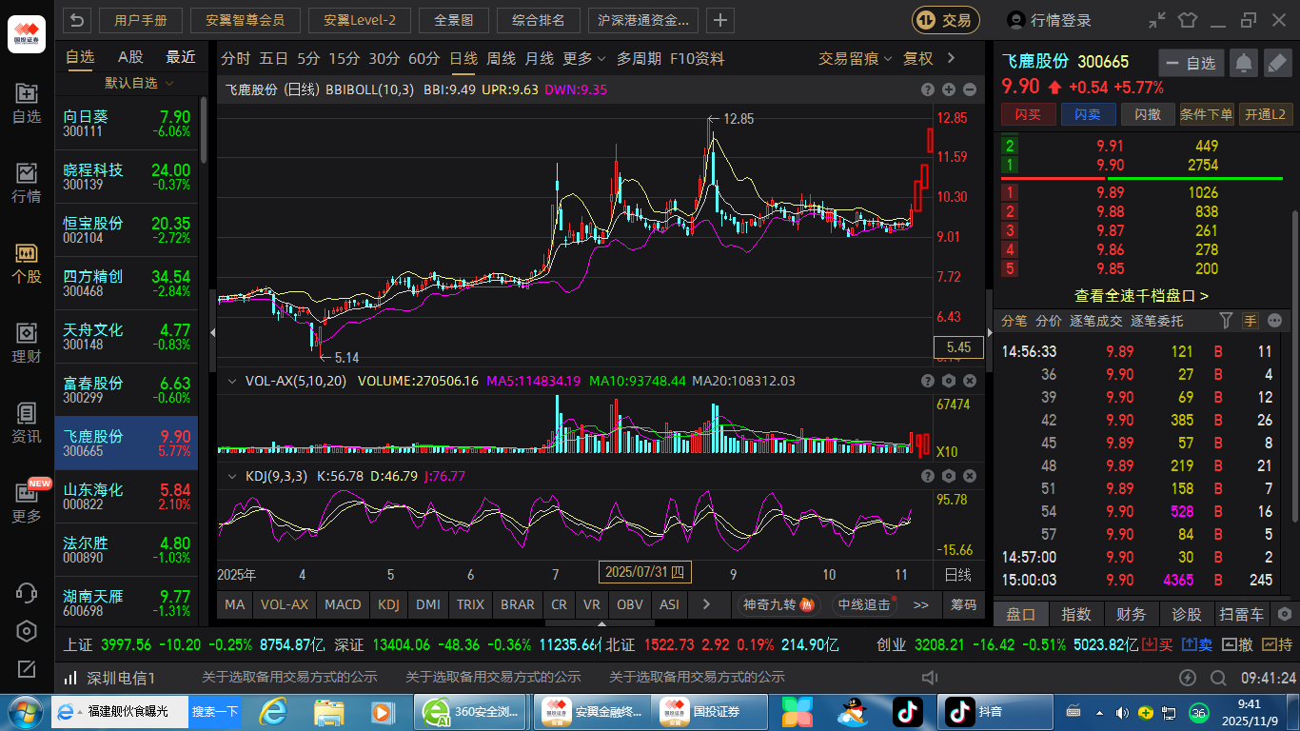Open 交易留痕 dropdown
This screenshot has width=1300, height=731.
856,58
